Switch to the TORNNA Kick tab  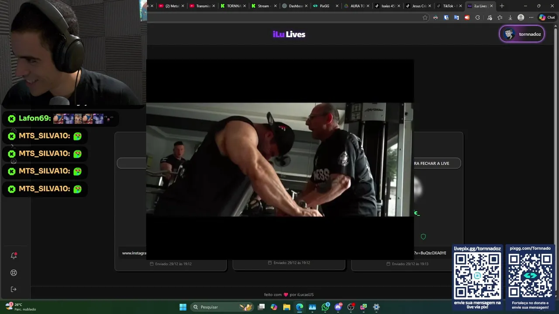pos(233,6)
